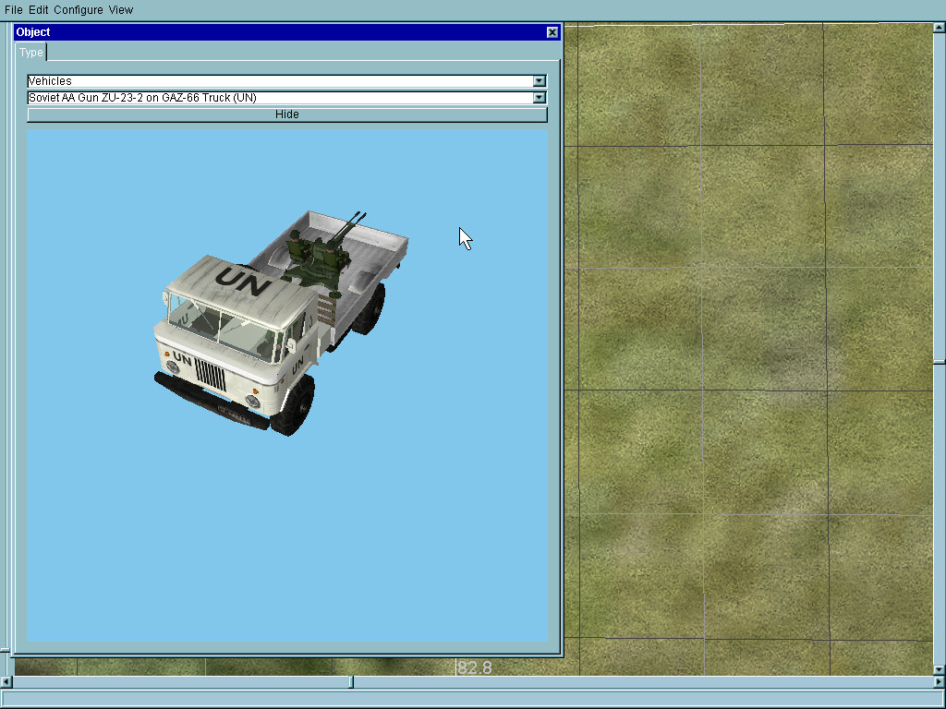Viewport: 946px width, 709px height.
Task: Open the File menu
Action: [13, 9]
